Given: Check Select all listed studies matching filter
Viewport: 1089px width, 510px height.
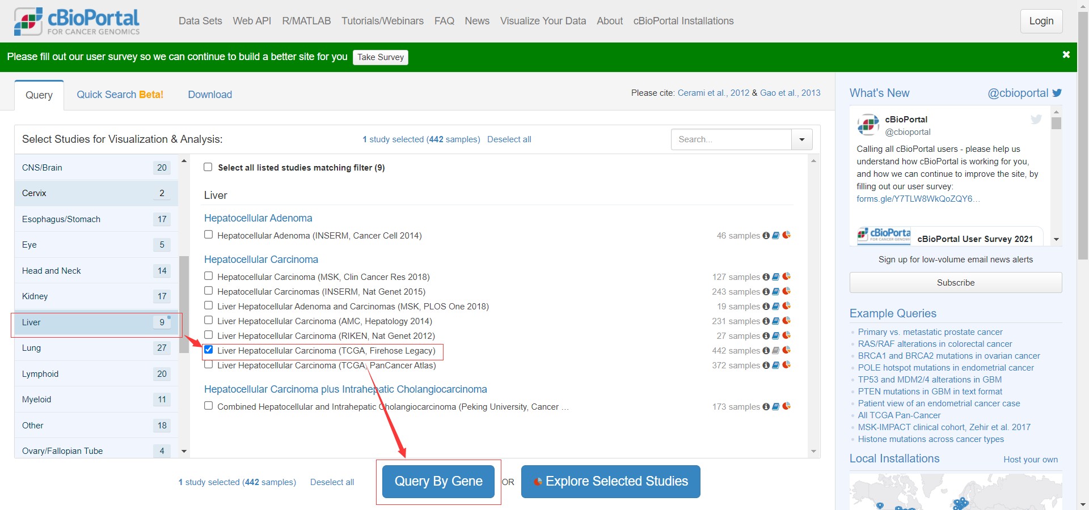Looking at the screenshot, I should tap(208, 167).
